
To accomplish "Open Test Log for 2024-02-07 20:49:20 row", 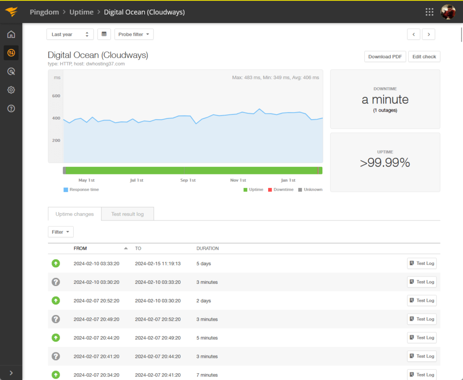I will coord(422,319).
